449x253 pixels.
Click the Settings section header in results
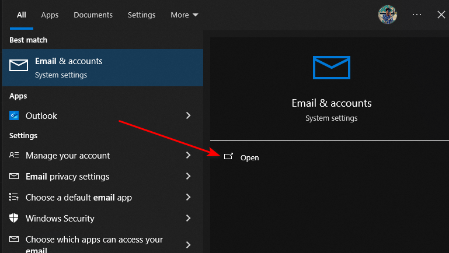[23, 135]
